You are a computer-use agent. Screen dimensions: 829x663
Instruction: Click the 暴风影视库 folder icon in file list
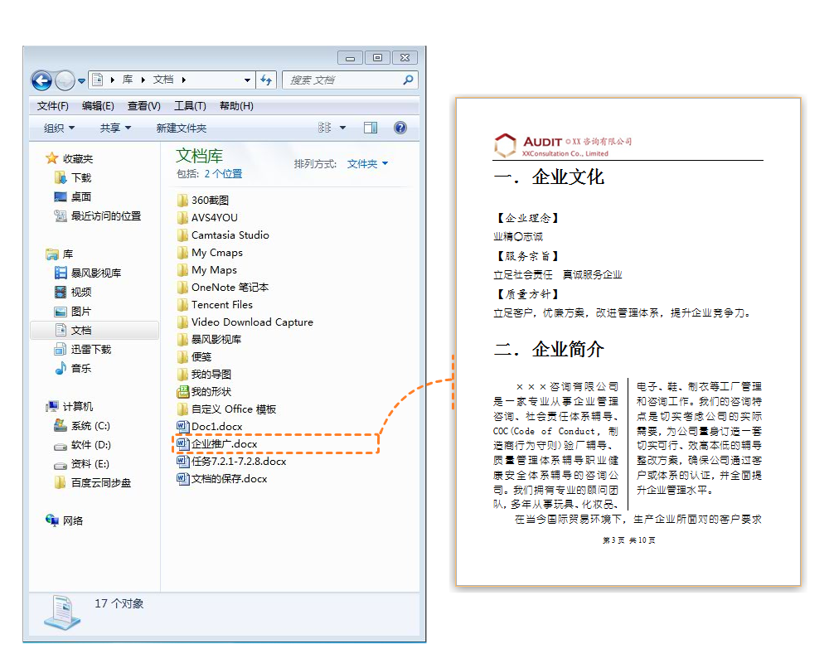pyautogui.click(x=182, y=340)
